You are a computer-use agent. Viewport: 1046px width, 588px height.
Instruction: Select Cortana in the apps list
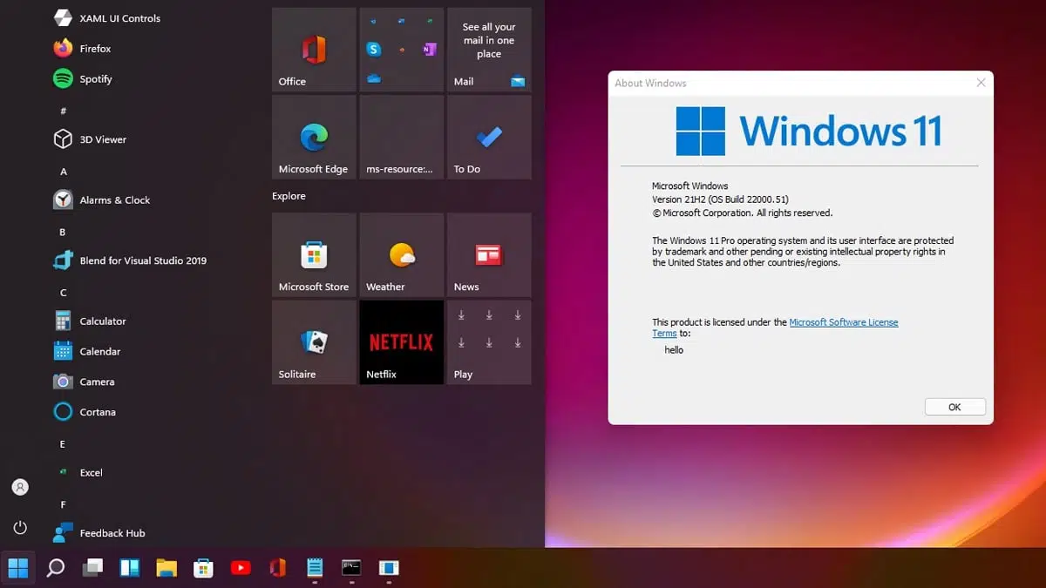coord(97,411)
